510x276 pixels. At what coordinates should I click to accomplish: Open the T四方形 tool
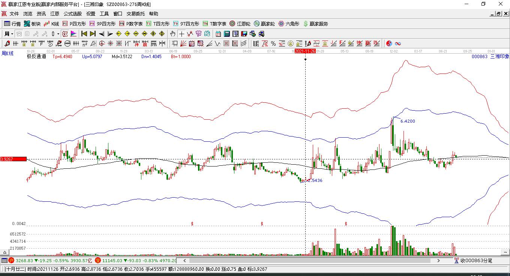158,24
